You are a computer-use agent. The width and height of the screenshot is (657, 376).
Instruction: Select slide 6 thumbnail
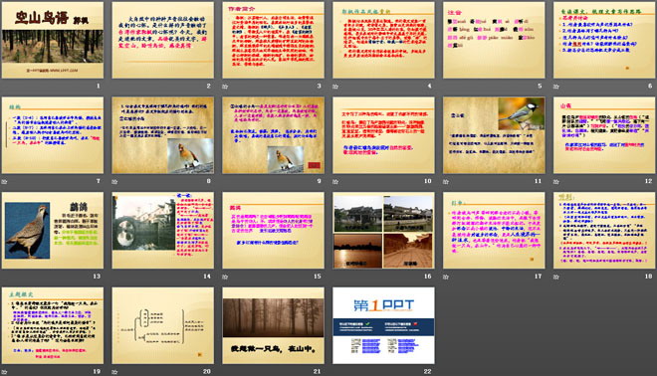tap(604, 40)
